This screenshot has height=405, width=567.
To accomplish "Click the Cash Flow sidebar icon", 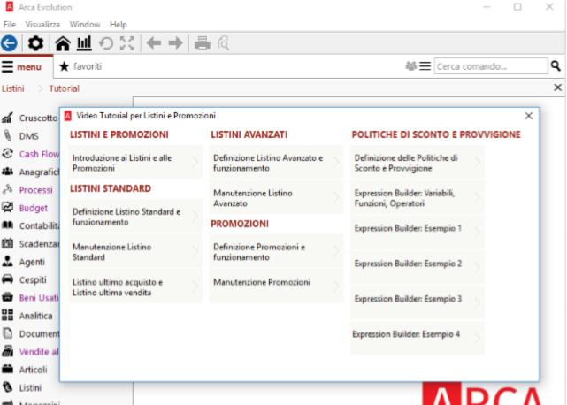I will [7, 154].
